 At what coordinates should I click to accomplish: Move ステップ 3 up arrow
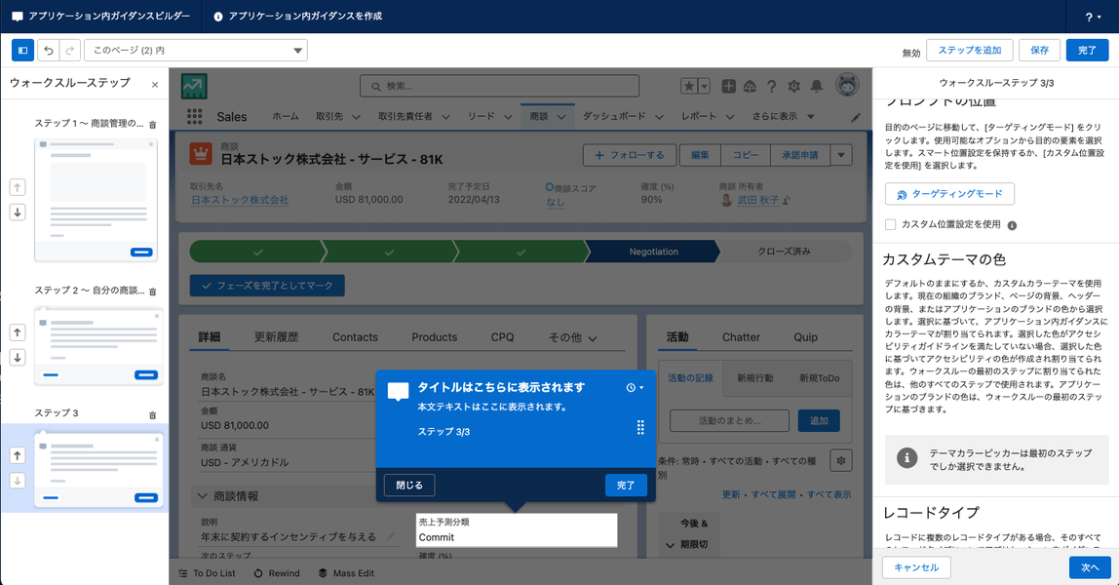click(x=18, y=455)
